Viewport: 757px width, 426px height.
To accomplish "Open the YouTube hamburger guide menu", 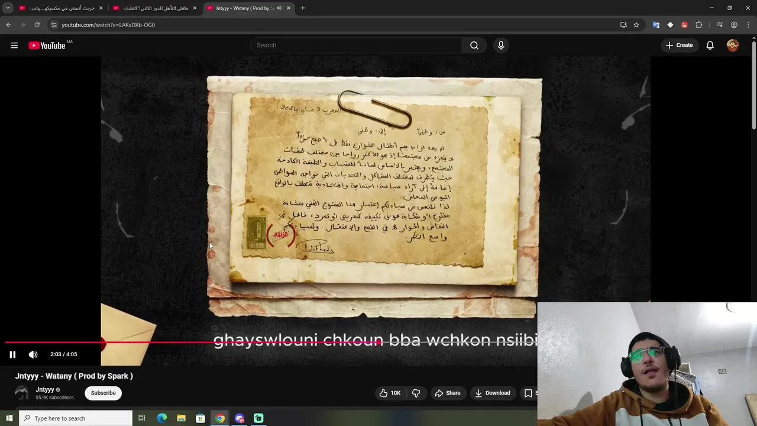I will [x=14, y=46].
